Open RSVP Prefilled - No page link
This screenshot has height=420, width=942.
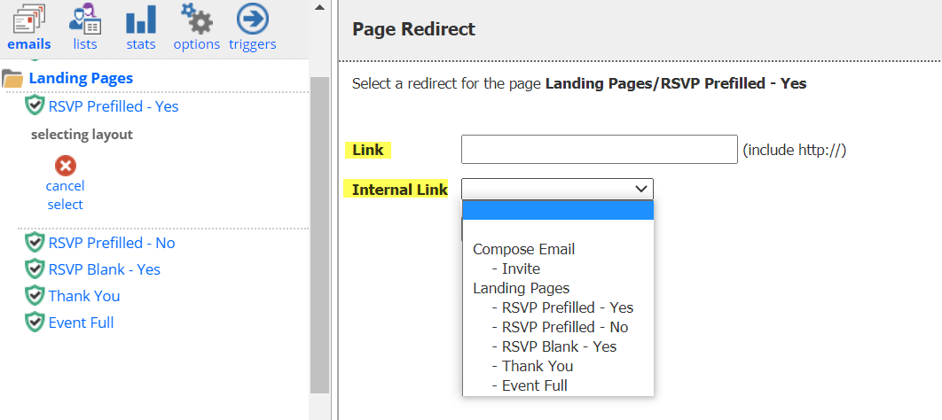(112, 243)
